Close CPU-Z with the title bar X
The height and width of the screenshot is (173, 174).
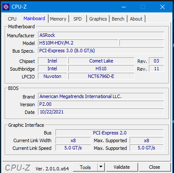[162, 7]
